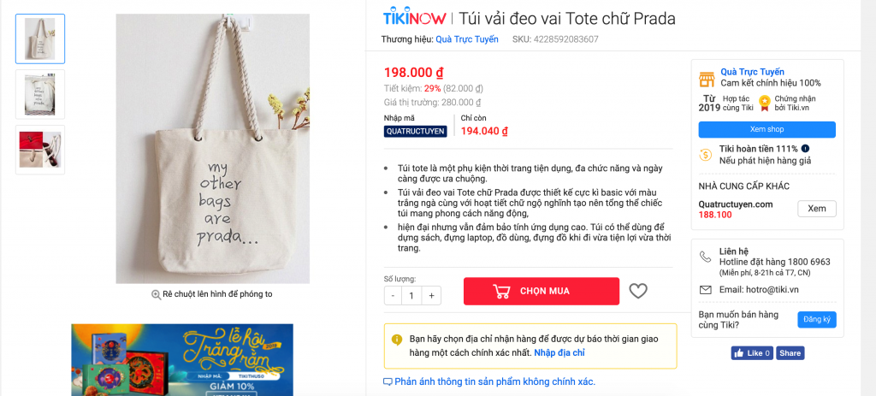Select the second product thumbnail
The width and height of the screenshot is (876, 396).
[40, 94]
